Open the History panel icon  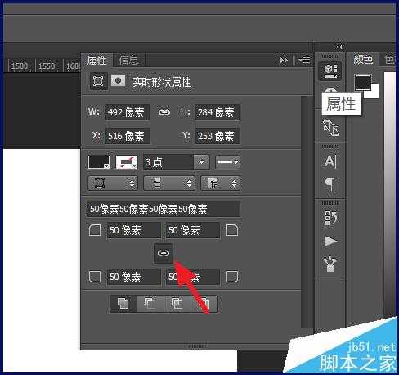[330, 218]
